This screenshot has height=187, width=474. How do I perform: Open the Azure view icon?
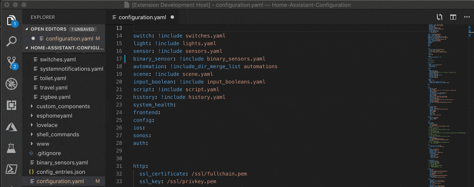[x=11, y=127]
